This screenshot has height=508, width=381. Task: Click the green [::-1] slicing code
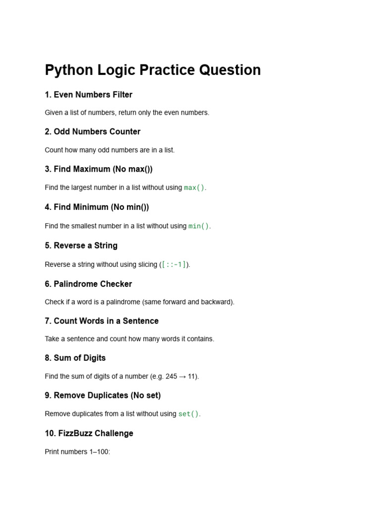click(x=174, y=264)
